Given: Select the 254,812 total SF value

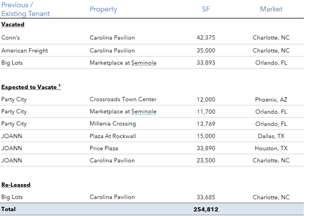Looking at the screenshot, I should tap(206, 209).
